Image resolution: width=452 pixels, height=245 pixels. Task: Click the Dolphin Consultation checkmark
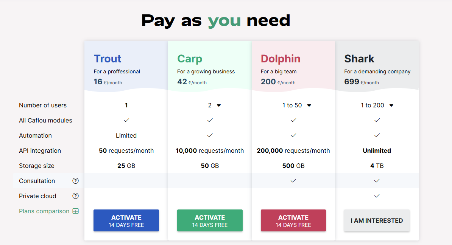(293, 181)
